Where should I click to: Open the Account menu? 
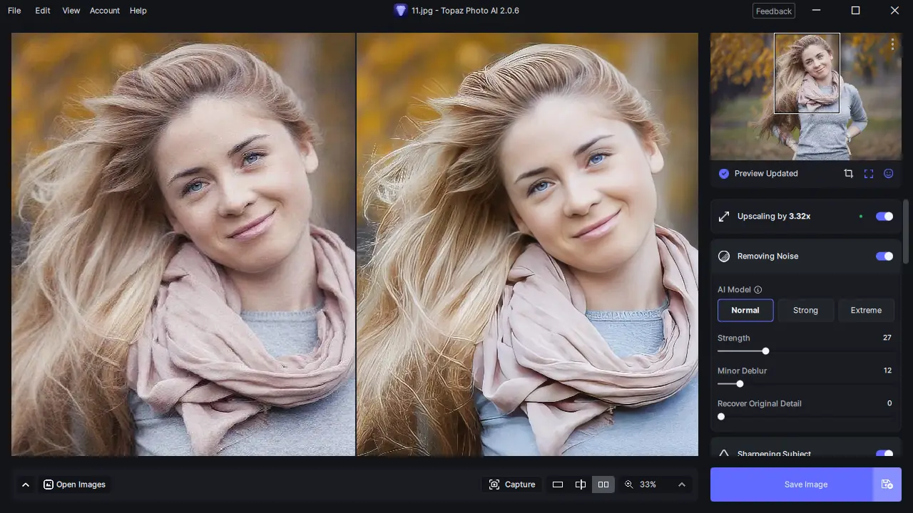[x=104, y=10]
